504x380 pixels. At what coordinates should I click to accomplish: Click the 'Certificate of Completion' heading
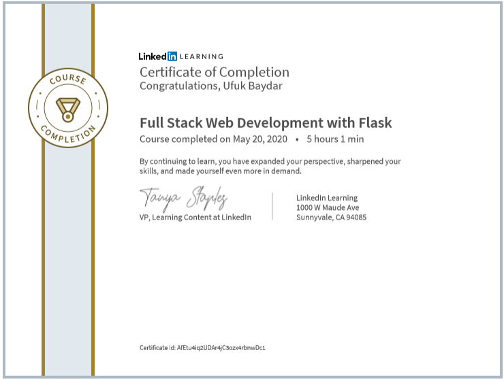coord(215,72)
